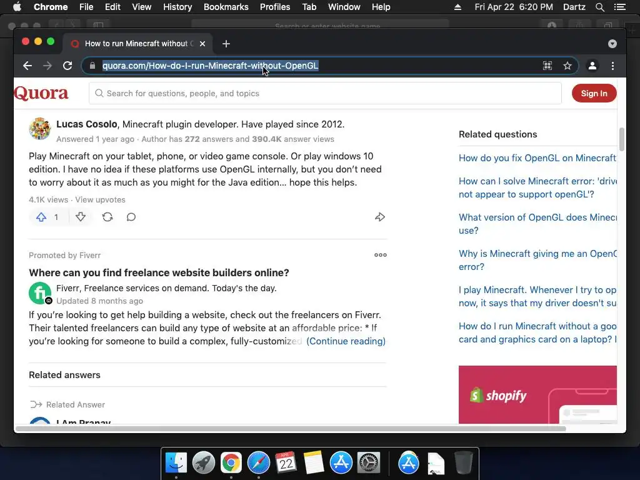Click the eject icon in the menu bar
Image resolution: width=640 pixels, height=480 pixels.
pyautogui.click(x=457, y=7)
